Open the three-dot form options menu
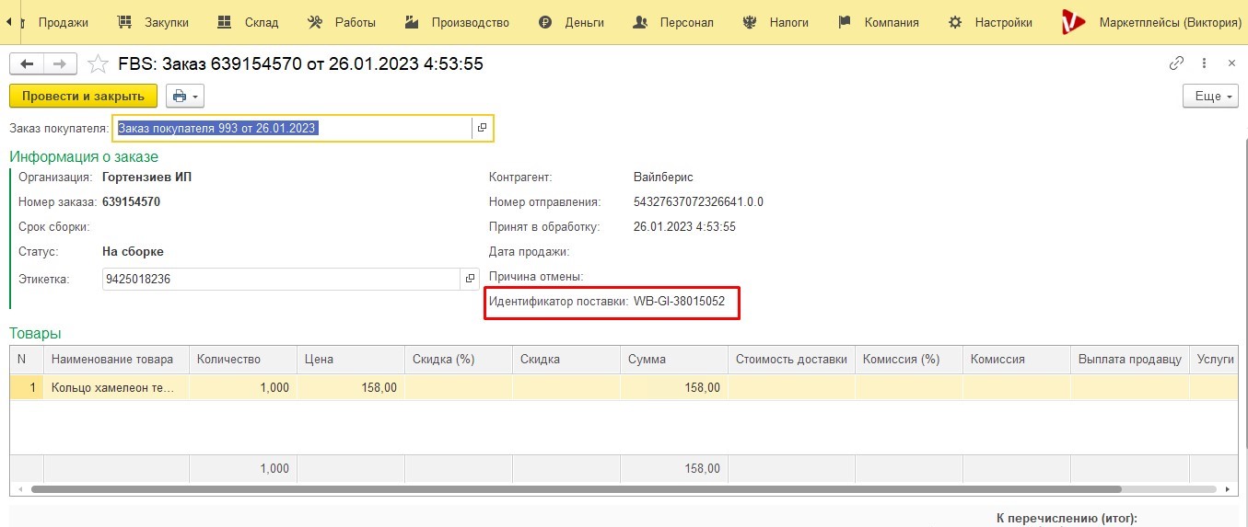Image resolution: width=1248 pixels, height=527 pixels. tap(1205, 63)
